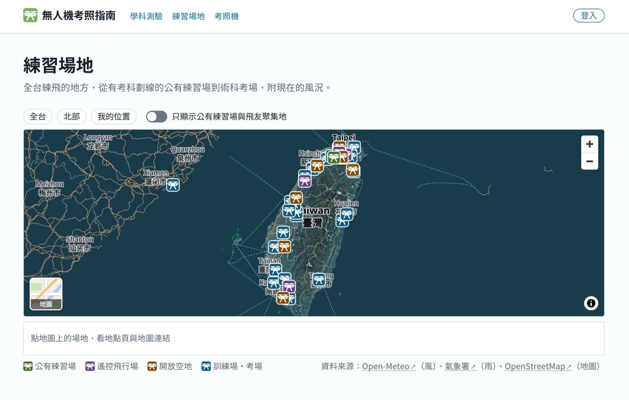Image resolution: width=629 pixels, height=400 pixels.
Task: Switch basemap using the 地圖 thumbnail
Action: pos(46,294)
